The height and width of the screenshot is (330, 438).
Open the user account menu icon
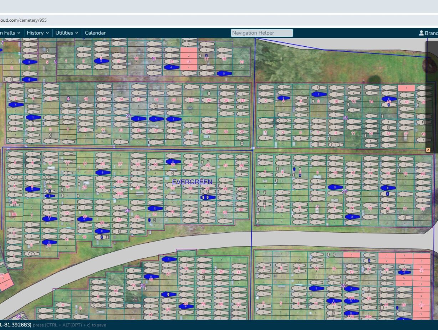(x=421, y=33)
